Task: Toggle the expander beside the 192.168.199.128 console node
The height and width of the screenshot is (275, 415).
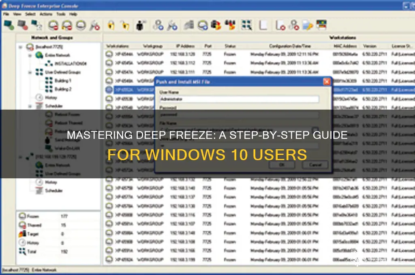Action: click(20, 157)
